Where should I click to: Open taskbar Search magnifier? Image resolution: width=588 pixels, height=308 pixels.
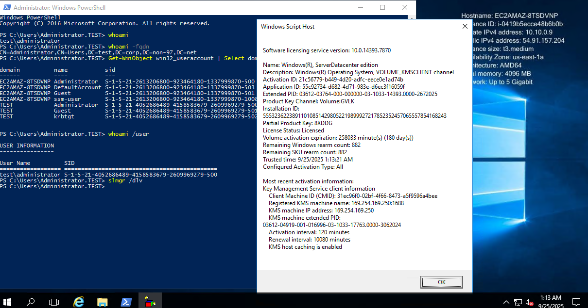point(31,301)
